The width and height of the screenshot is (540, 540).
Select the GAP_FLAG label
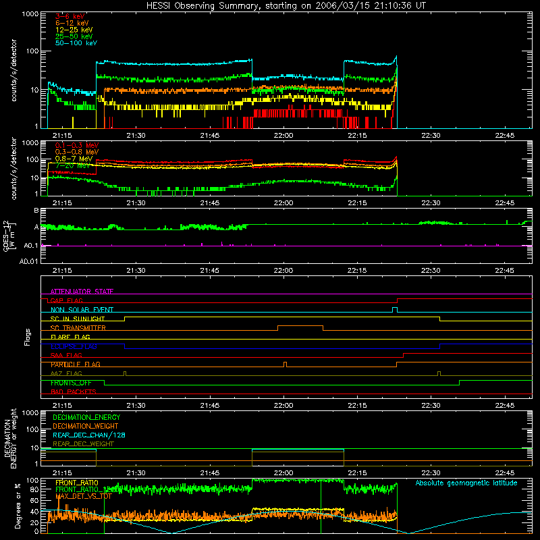click(x=66, y=300)
